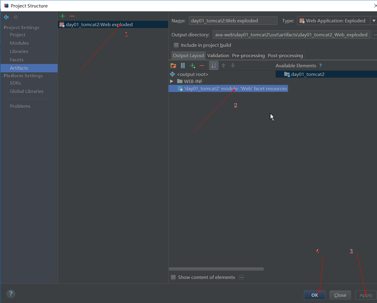
Task: Click the create archive icon
Action: tap(183, 66)
